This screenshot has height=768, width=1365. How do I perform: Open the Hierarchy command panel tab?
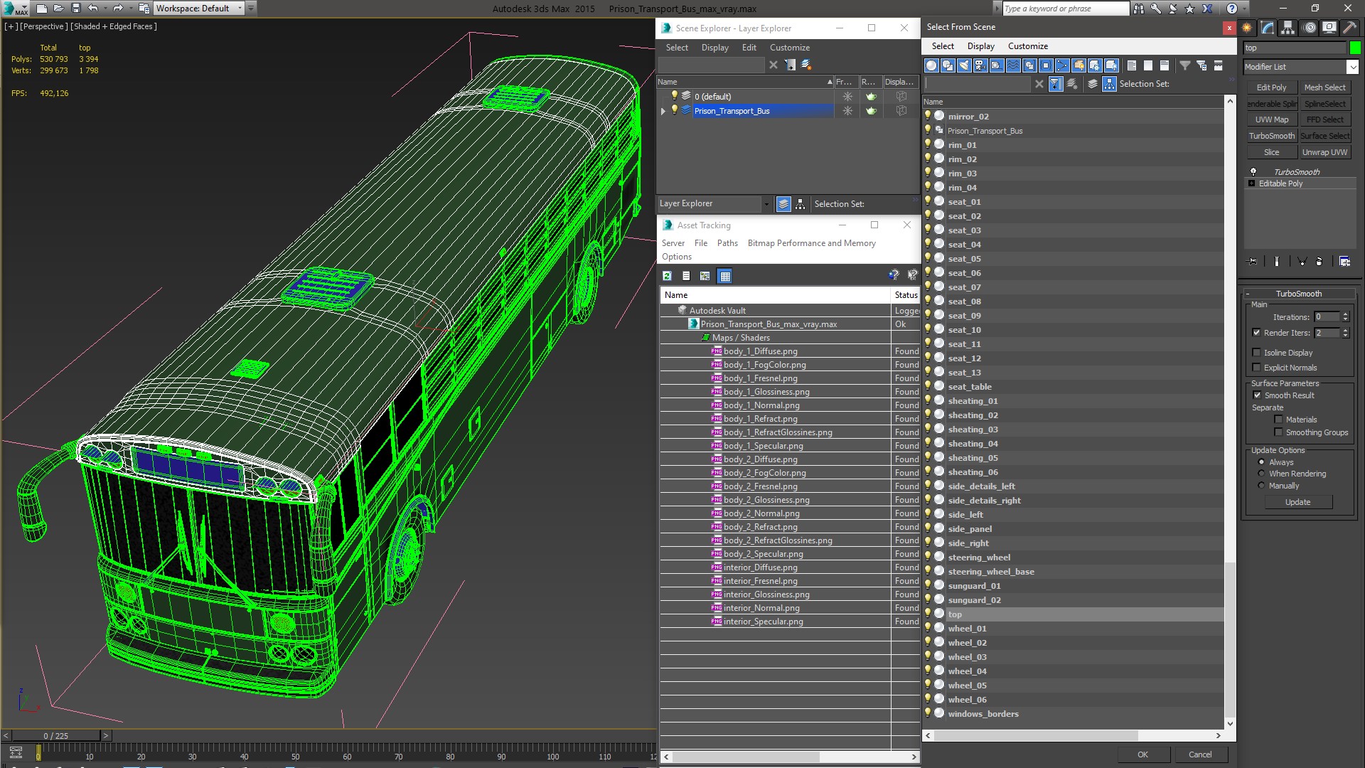[1288, 28]
